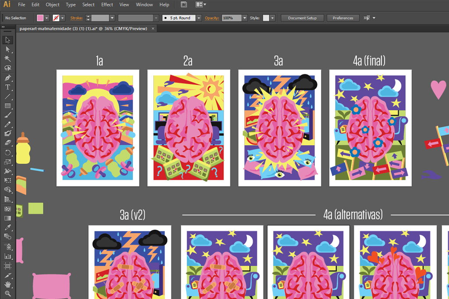Click the Preferences button
The image size is (449, 299).
[343, 18]
